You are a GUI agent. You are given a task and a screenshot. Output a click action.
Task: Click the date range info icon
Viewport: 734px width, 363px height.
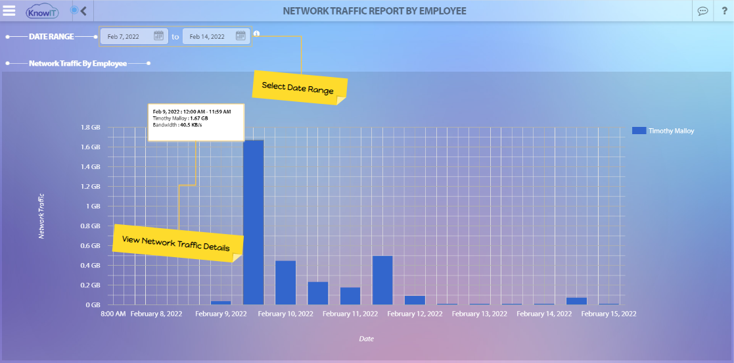[256, 34]
